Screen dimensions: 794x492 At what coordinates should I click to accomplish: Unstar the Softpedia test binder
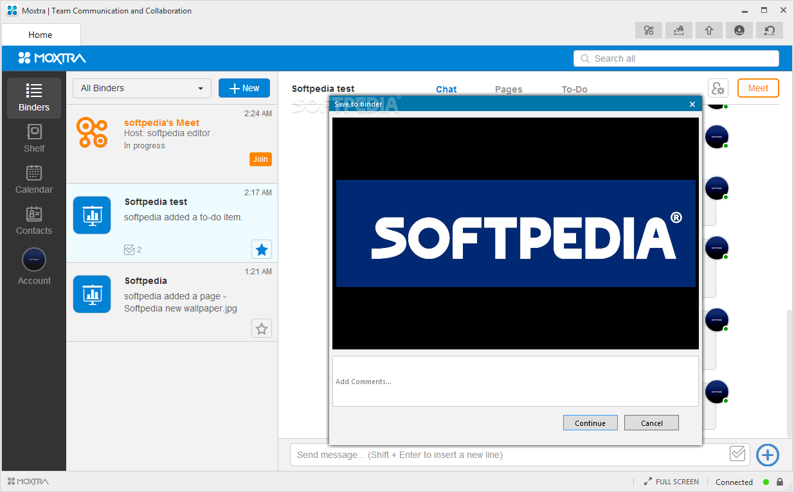point(262,249)
